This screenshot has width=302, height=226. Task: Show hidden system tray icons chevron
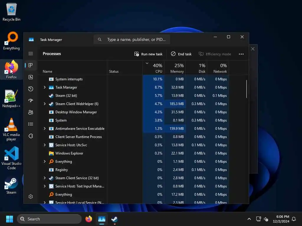coord(249,219)
